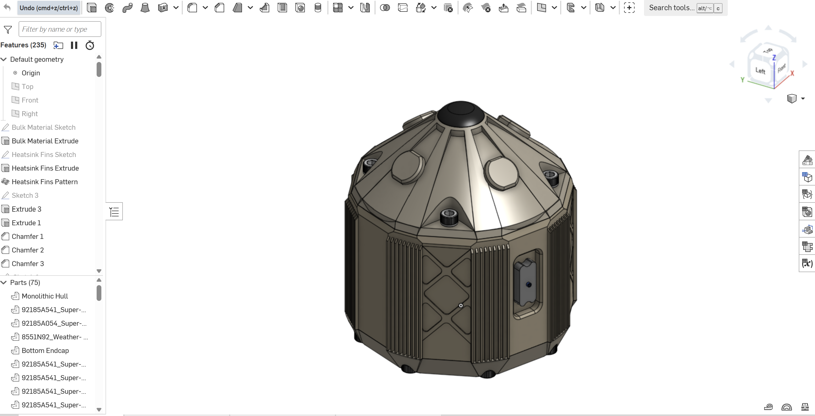Click the Search tools field

pyautogui.click(x=686, y=8)
